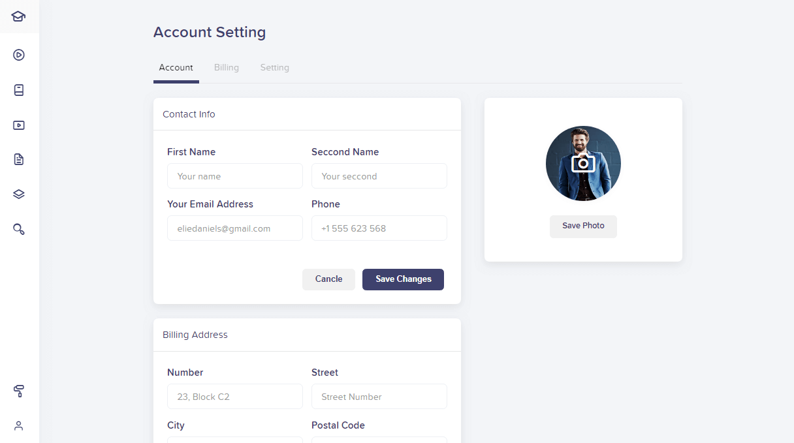This screenshot has width=794, height=443.
Task: Click the graduation cap logo icon
Action: coord(19,16)
